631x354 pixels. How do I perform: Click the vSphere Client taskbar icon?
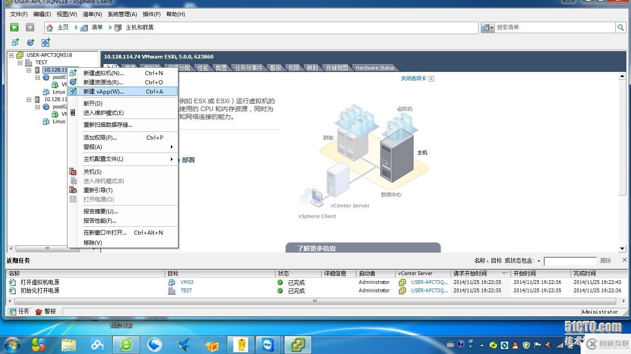click(x=298, y=345)
